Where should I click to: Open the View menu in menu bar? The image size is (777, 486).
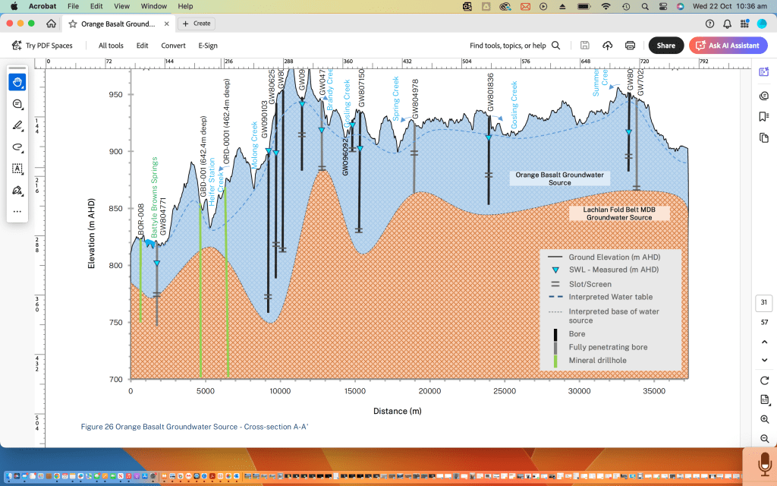[122, 6]
